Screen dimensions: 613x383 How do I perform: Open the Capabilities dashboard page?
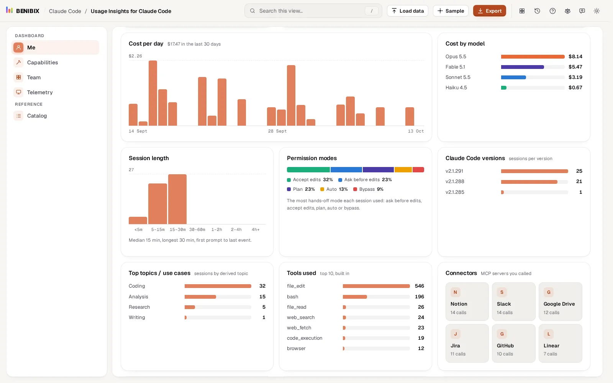pos(55,62)
